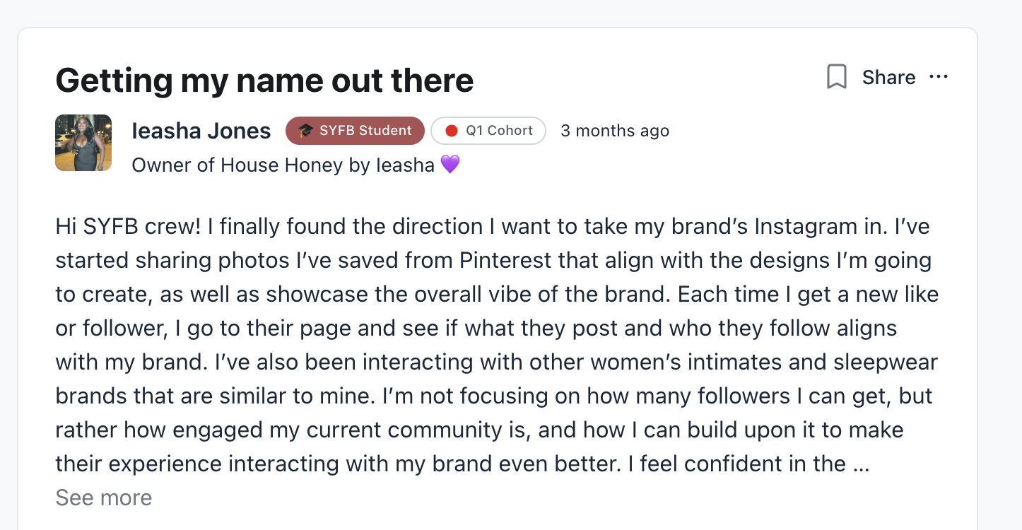Viewport: 1022px width, 530px height.
Task: Click the graduation cap icon in badge
Action: (305, 131)
